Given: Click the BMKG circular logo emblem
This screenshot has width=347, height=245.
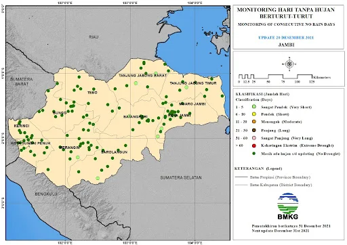Looking at the screenshot, I should point(288,204).
